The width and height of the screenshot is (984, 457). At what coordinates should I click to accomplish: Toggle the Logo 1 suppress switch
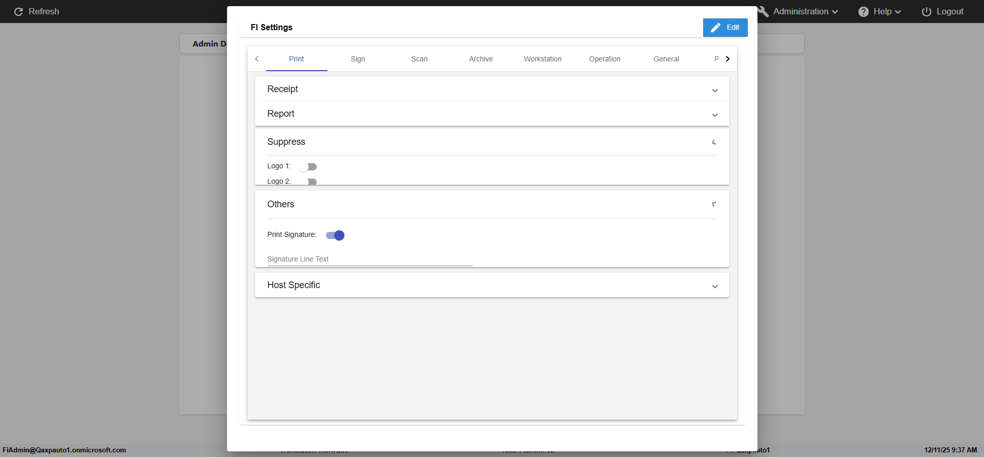(x=307, y=167)
